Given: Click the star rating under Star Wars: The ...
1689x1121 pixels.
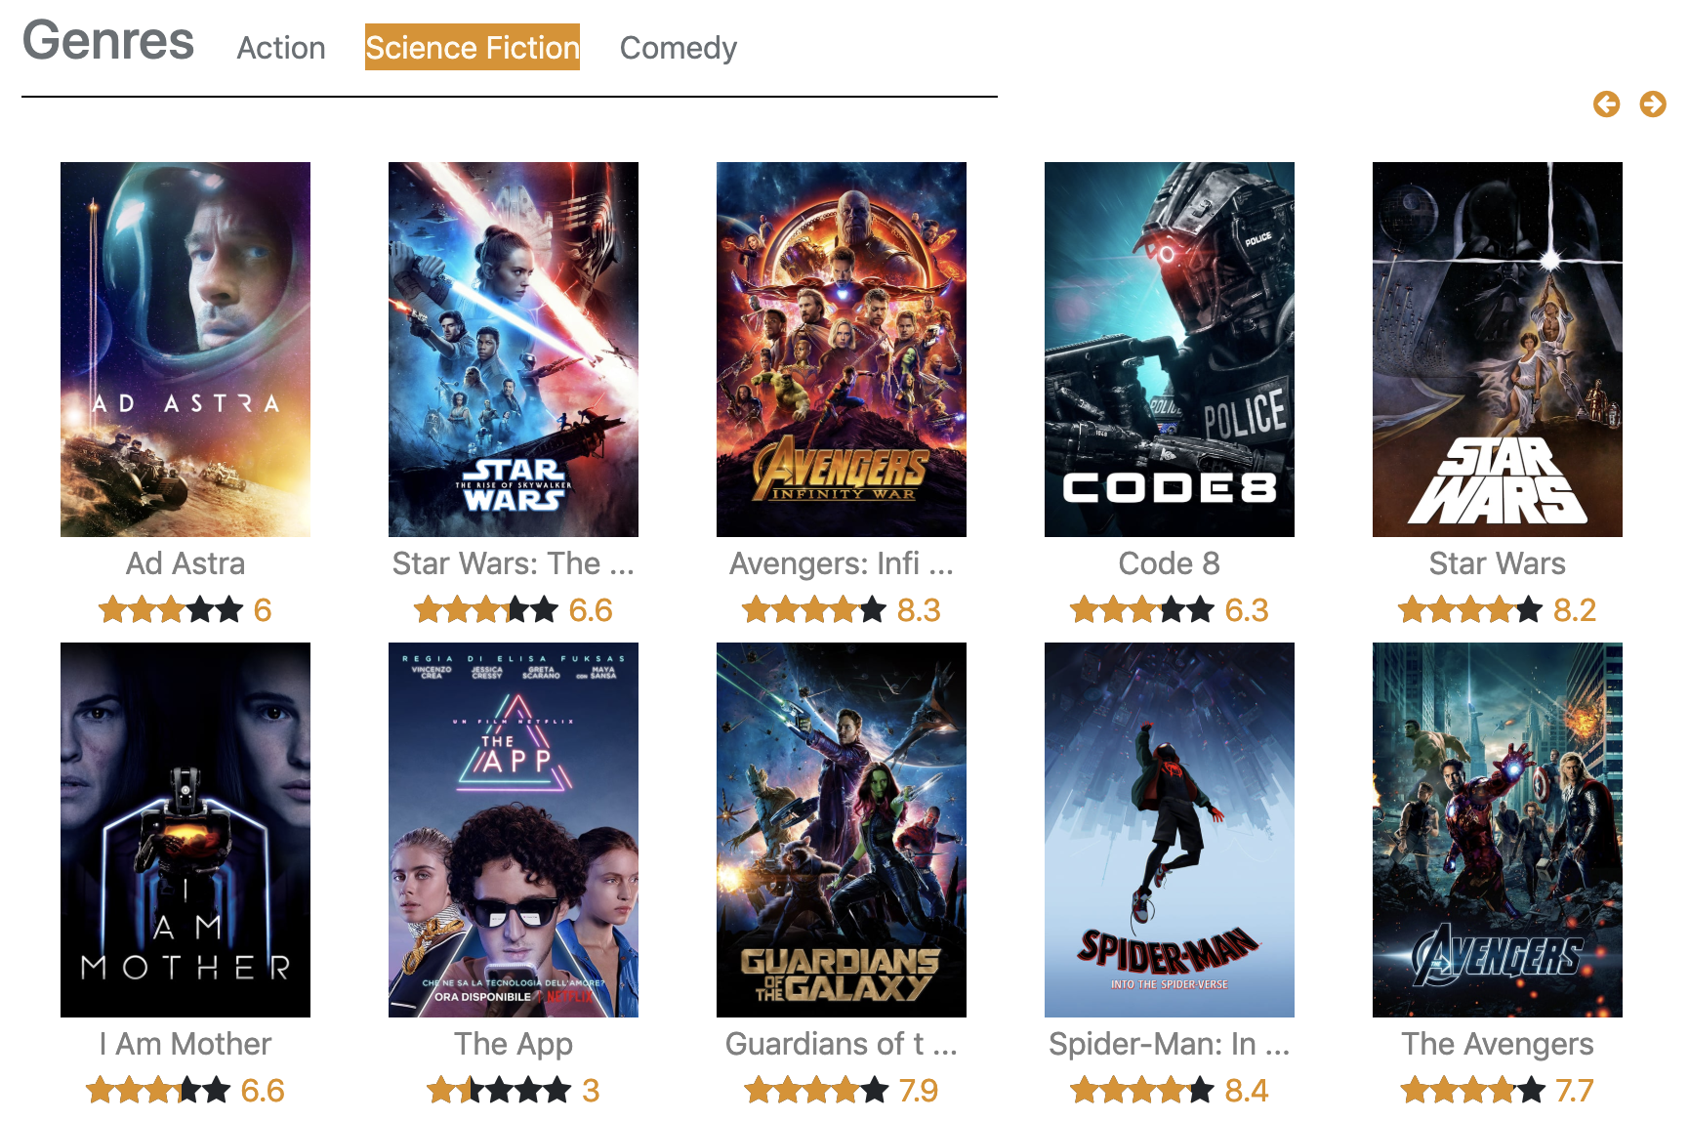Looking at the screenshot, I should point(486,610).
